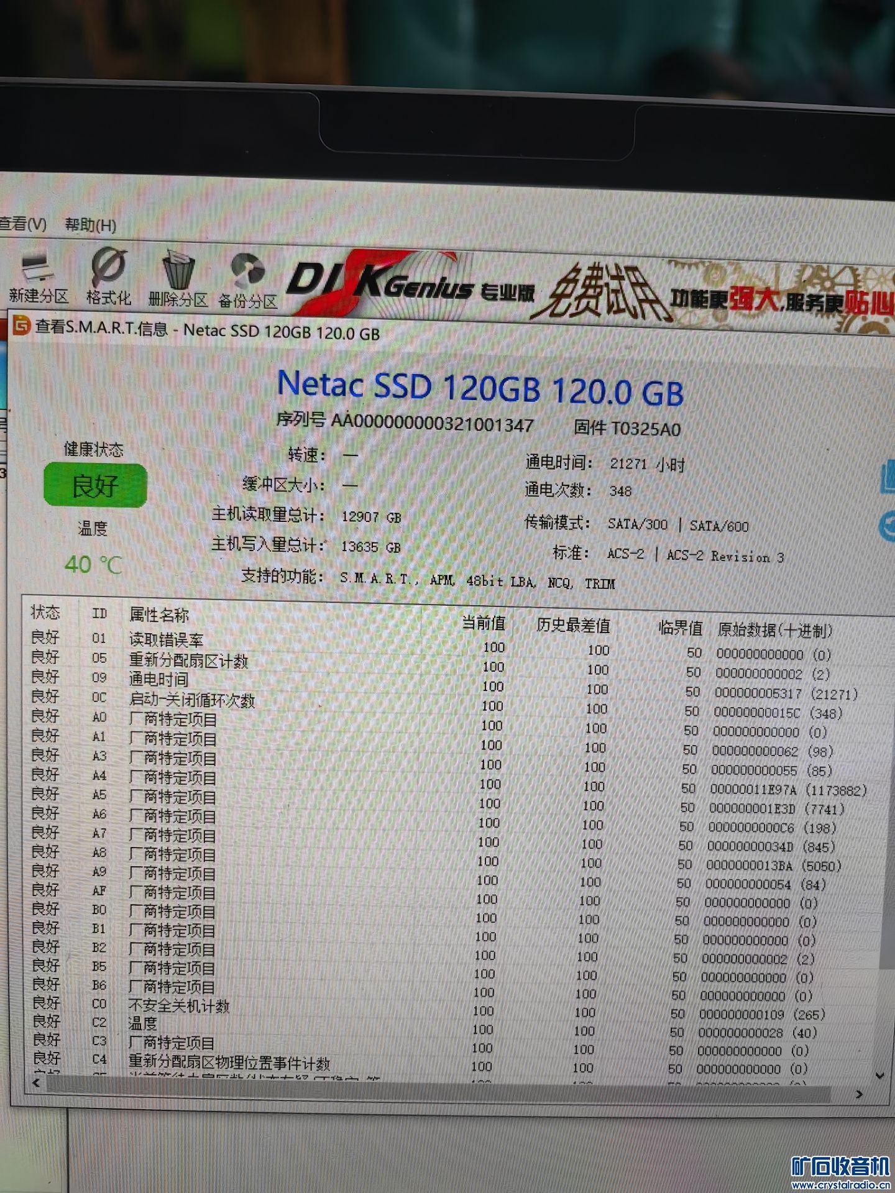895x1193 pixels.
Task: Click the ACS-2 Revision 3 standard text
Action: 725,555
